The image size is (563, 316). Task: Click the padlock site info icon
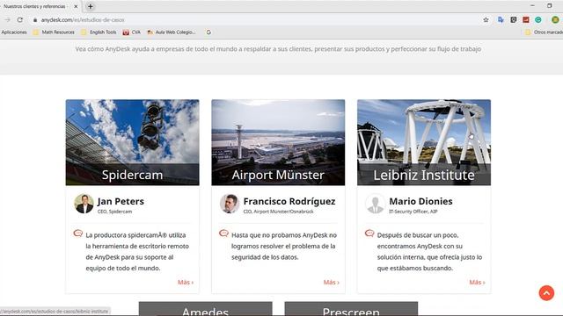click(x=35, y=20)
